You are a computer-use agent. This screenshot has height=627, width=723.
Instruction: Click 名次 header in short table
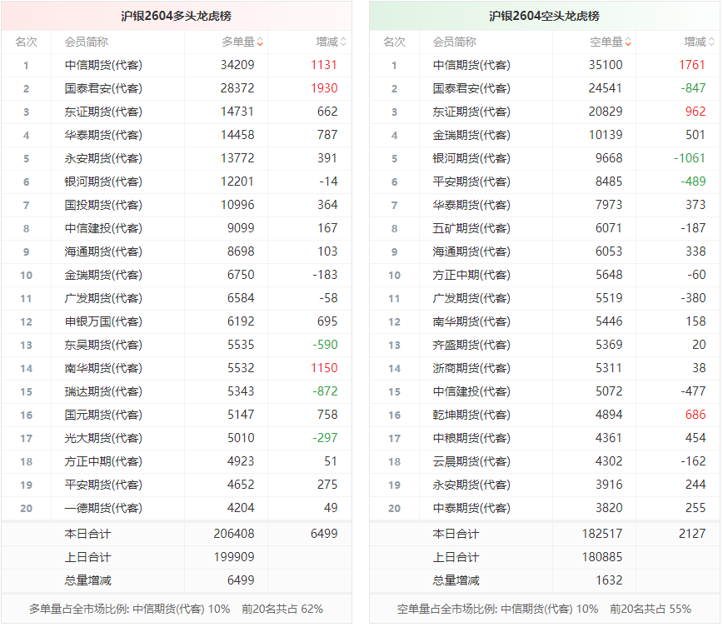[x=394, y=42]
